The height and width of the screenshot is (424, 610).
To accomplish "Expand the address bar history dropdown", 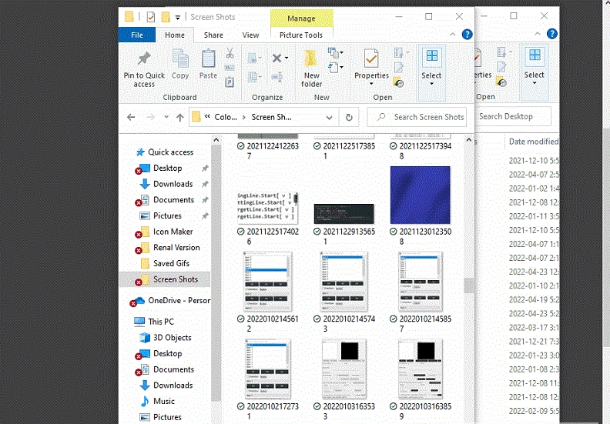I will coord(329,118).
